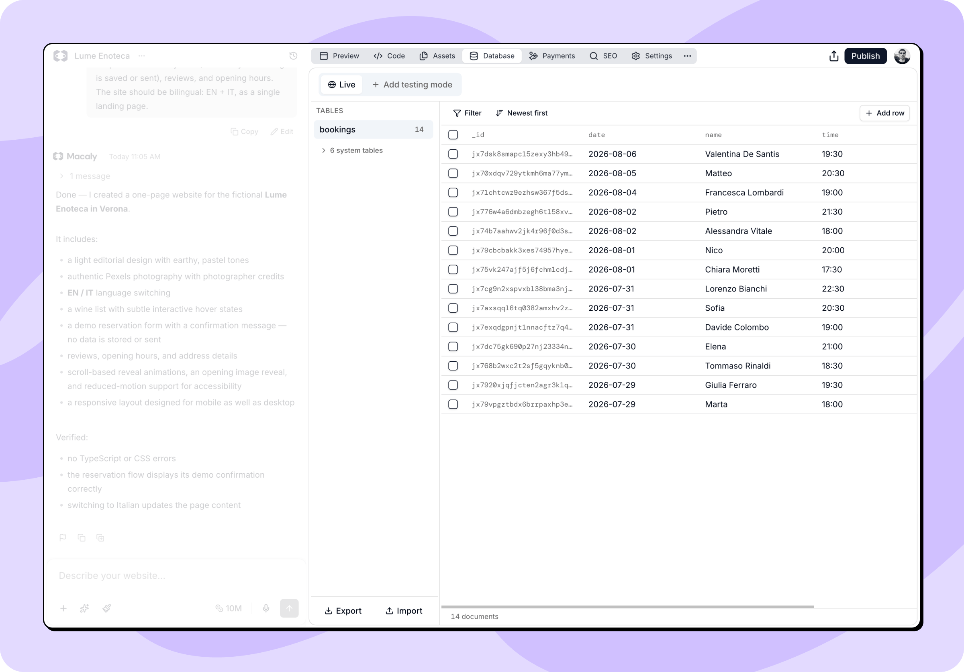The image size is (964, 672).
Task: Click the time column header
Action: pyautogui.click(x=830, y=135)
